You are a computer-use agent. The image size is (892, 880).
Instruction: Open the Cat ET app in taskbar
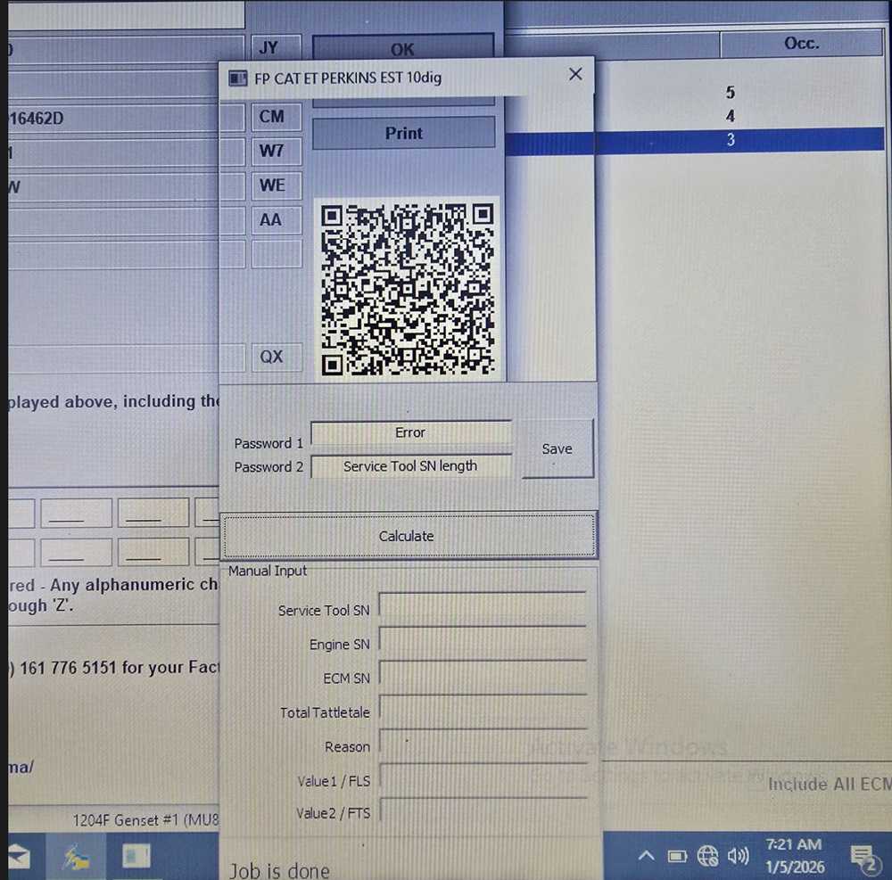click(76, 858)
